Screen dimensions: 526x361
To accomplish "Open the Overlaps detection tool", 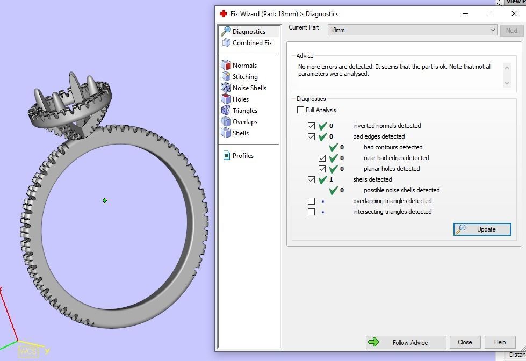I will pos(226,121).
